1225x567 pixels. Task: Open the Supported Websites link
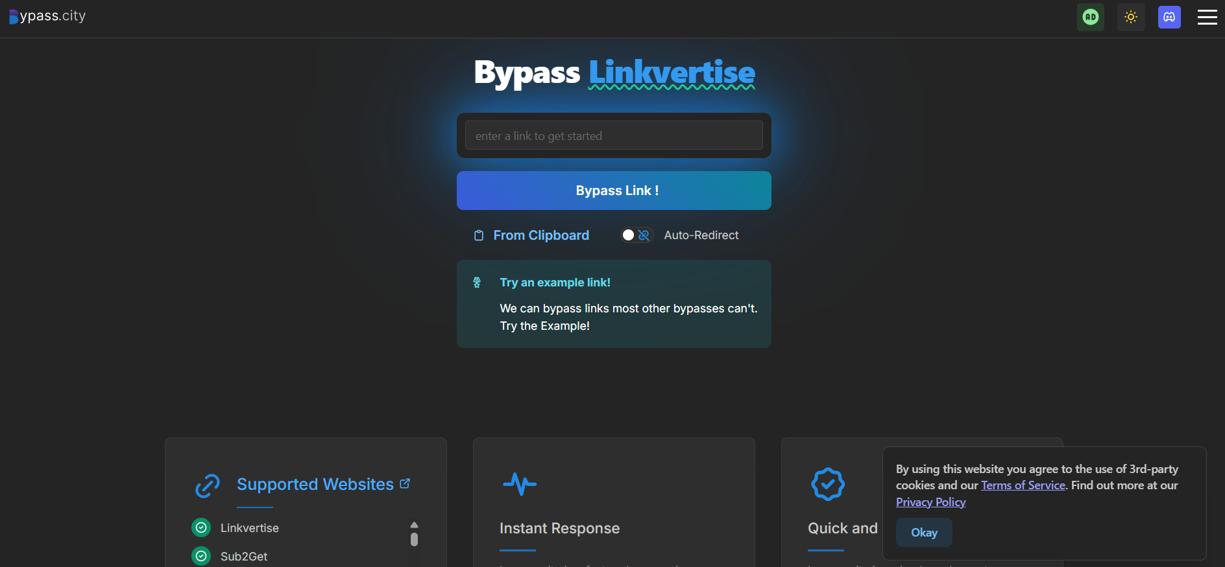[315, 484]
